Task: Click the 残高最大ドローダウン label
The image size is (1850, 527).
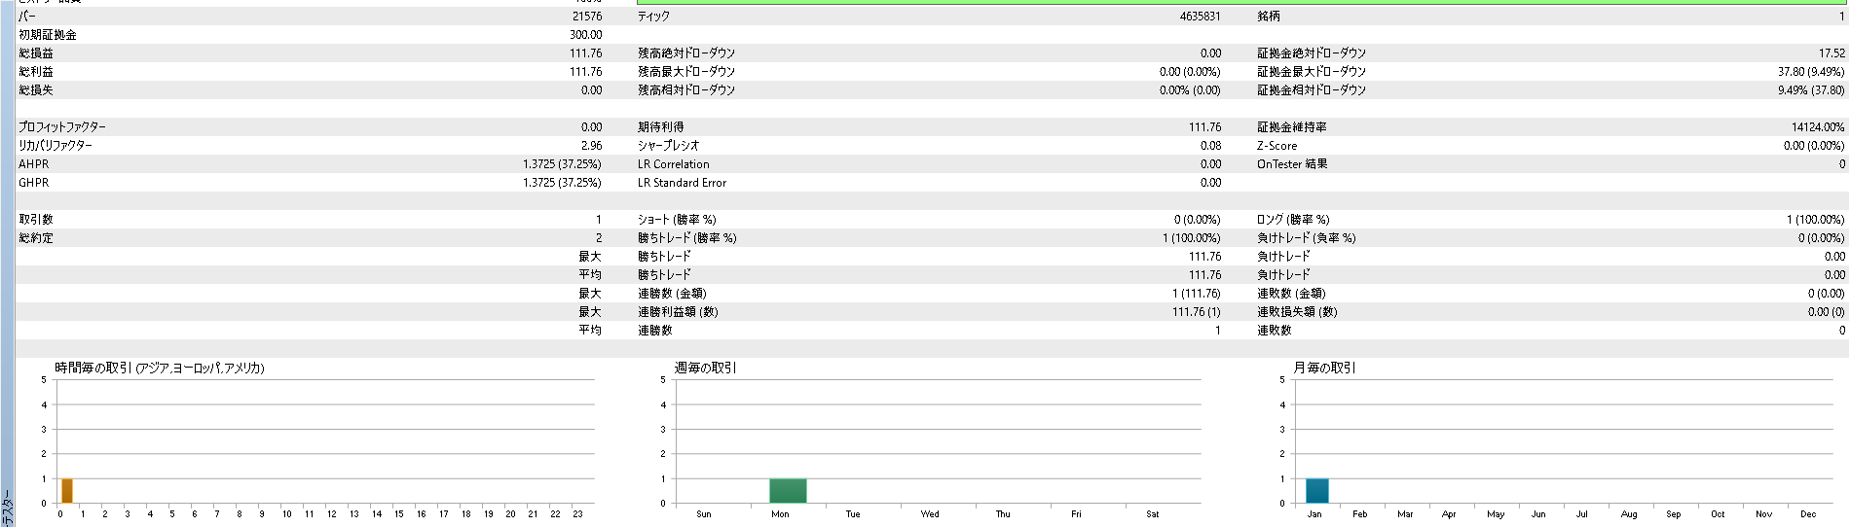Action: tap(686, 72)
